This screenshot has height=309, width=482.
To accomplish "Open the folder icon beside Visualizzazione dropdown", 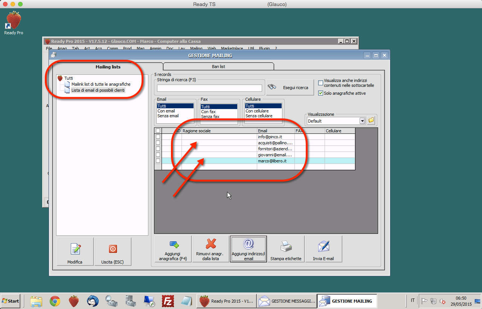I will (x=371, y=121).
